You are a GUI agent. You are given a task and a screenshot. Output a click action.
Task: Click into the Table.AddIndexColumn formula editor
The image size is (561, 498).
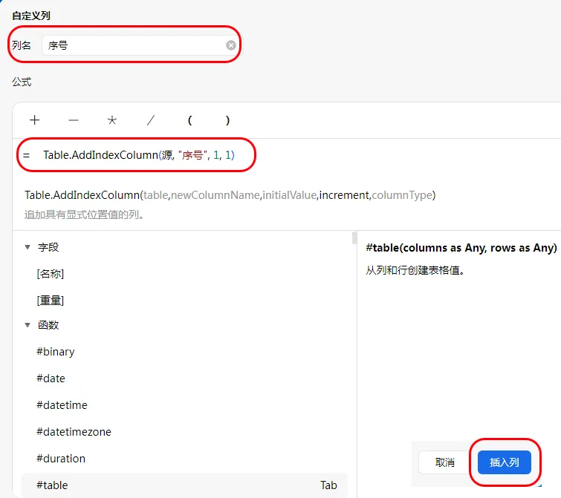(138, 155)
